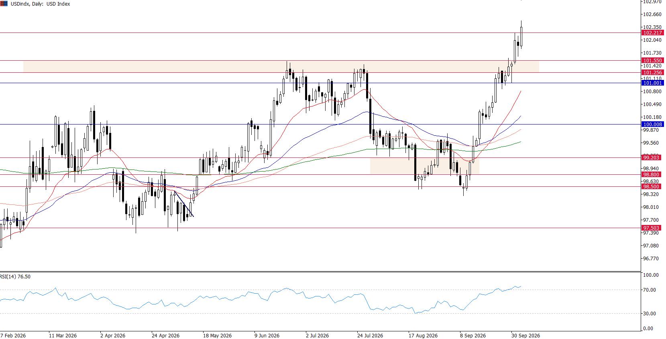The height and width of the screenshot is (339, 666).
Task: Click the USDindx symbol flag icon
Action: 4,4
